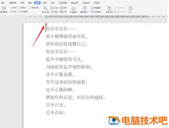Enable the 网格线 gridlines checkbox

tap(19, 8)
